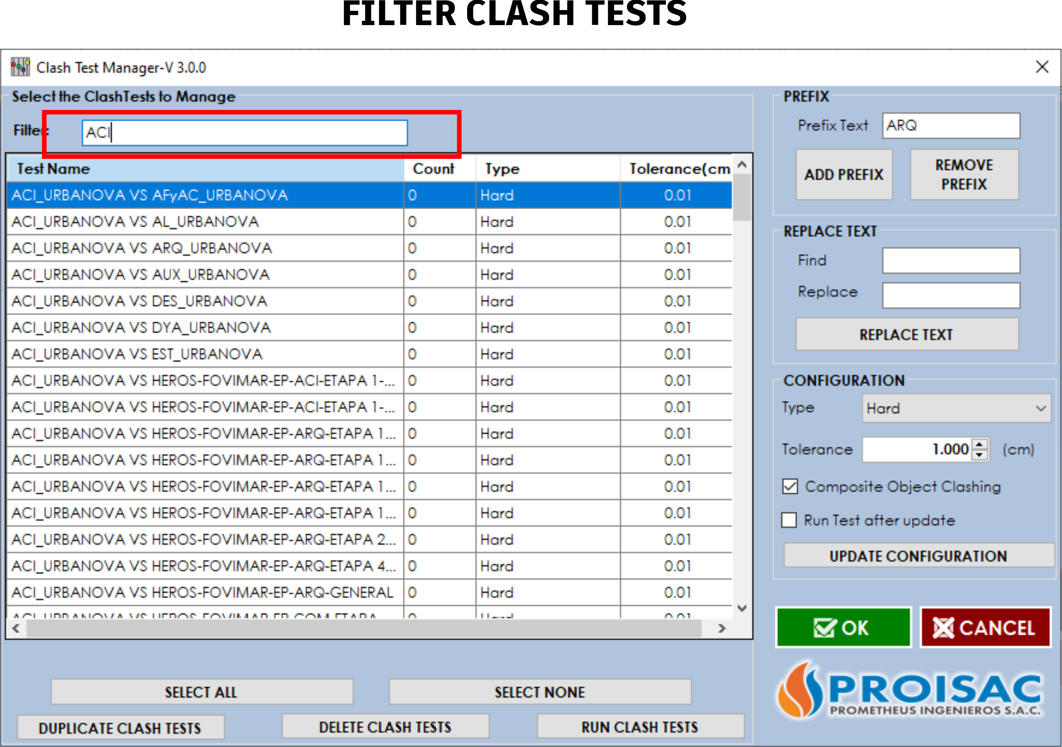Uncheck Composite Object Clashing checkbox

[790, 486]
